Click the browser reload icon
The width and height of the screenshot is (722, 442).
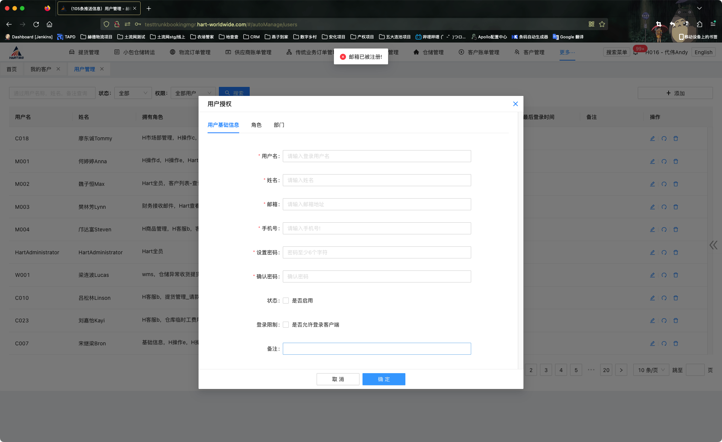(x=36, y=24)
